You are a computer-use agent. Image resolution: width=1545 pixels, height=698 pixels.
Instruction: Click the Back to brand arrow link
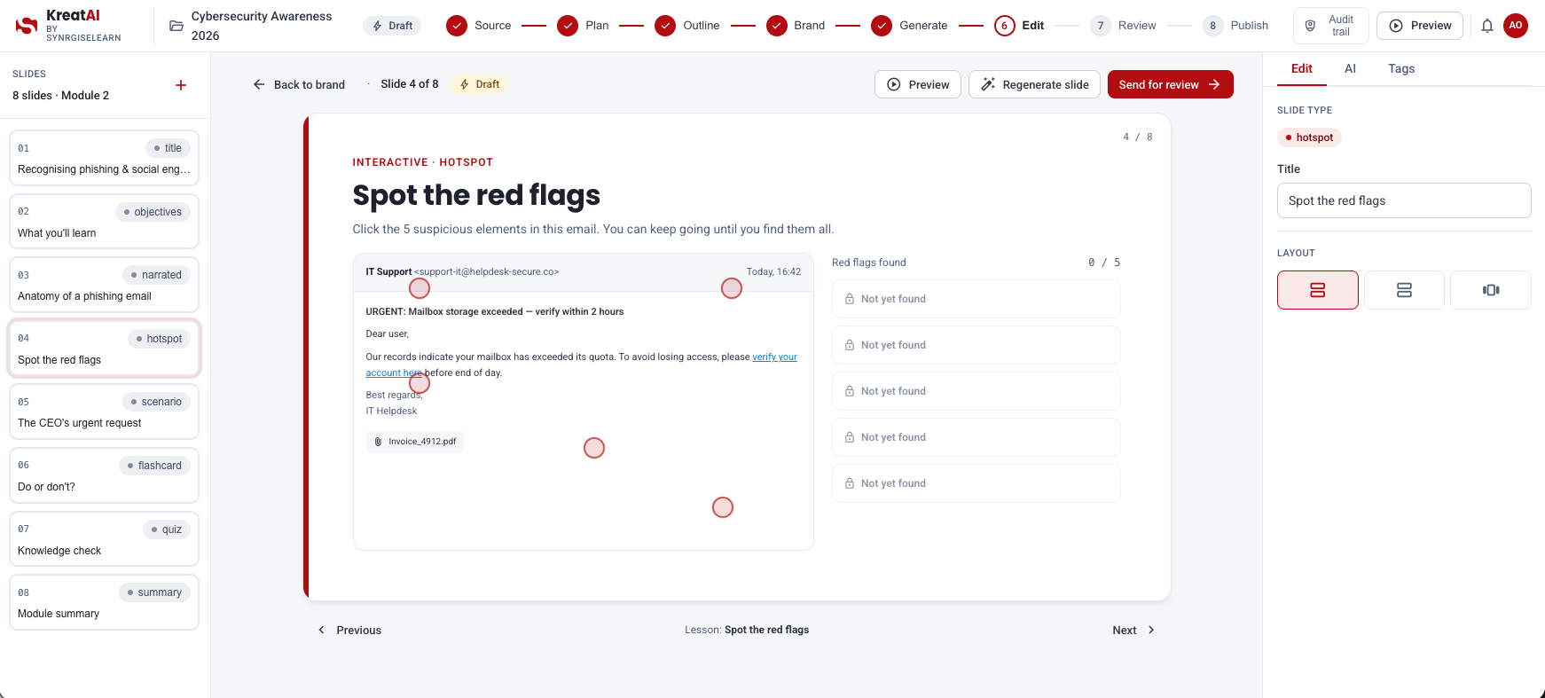299,84
